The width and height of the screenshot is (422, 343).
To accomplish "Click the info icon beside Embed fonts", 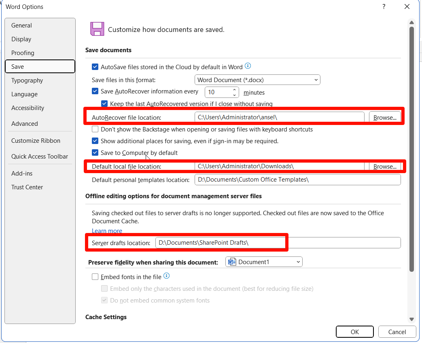I will pos(167,276).
